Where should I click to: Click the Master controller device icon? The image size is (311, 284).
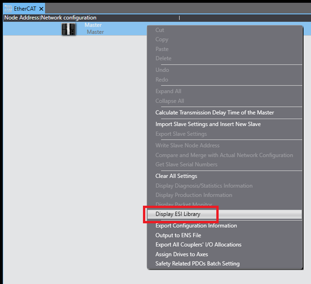pyautogui.click(x=69, y=29)
